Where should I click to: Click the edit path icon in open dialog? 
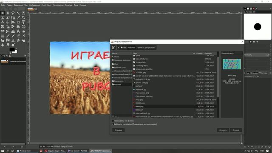coord(113,48)
